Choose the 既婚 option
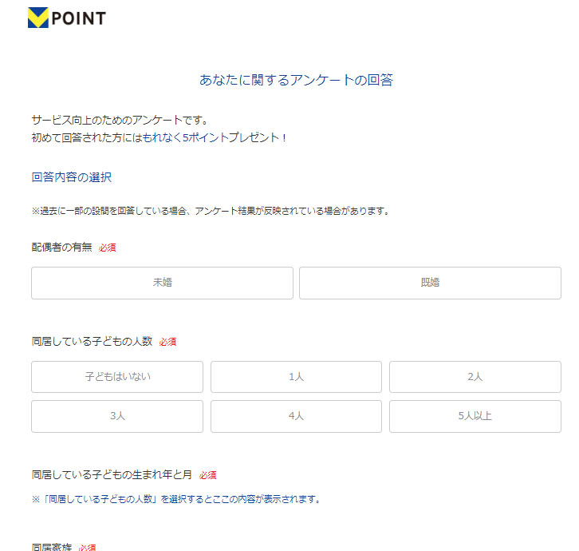The image size is (579, 551). (x=430, y=283)
